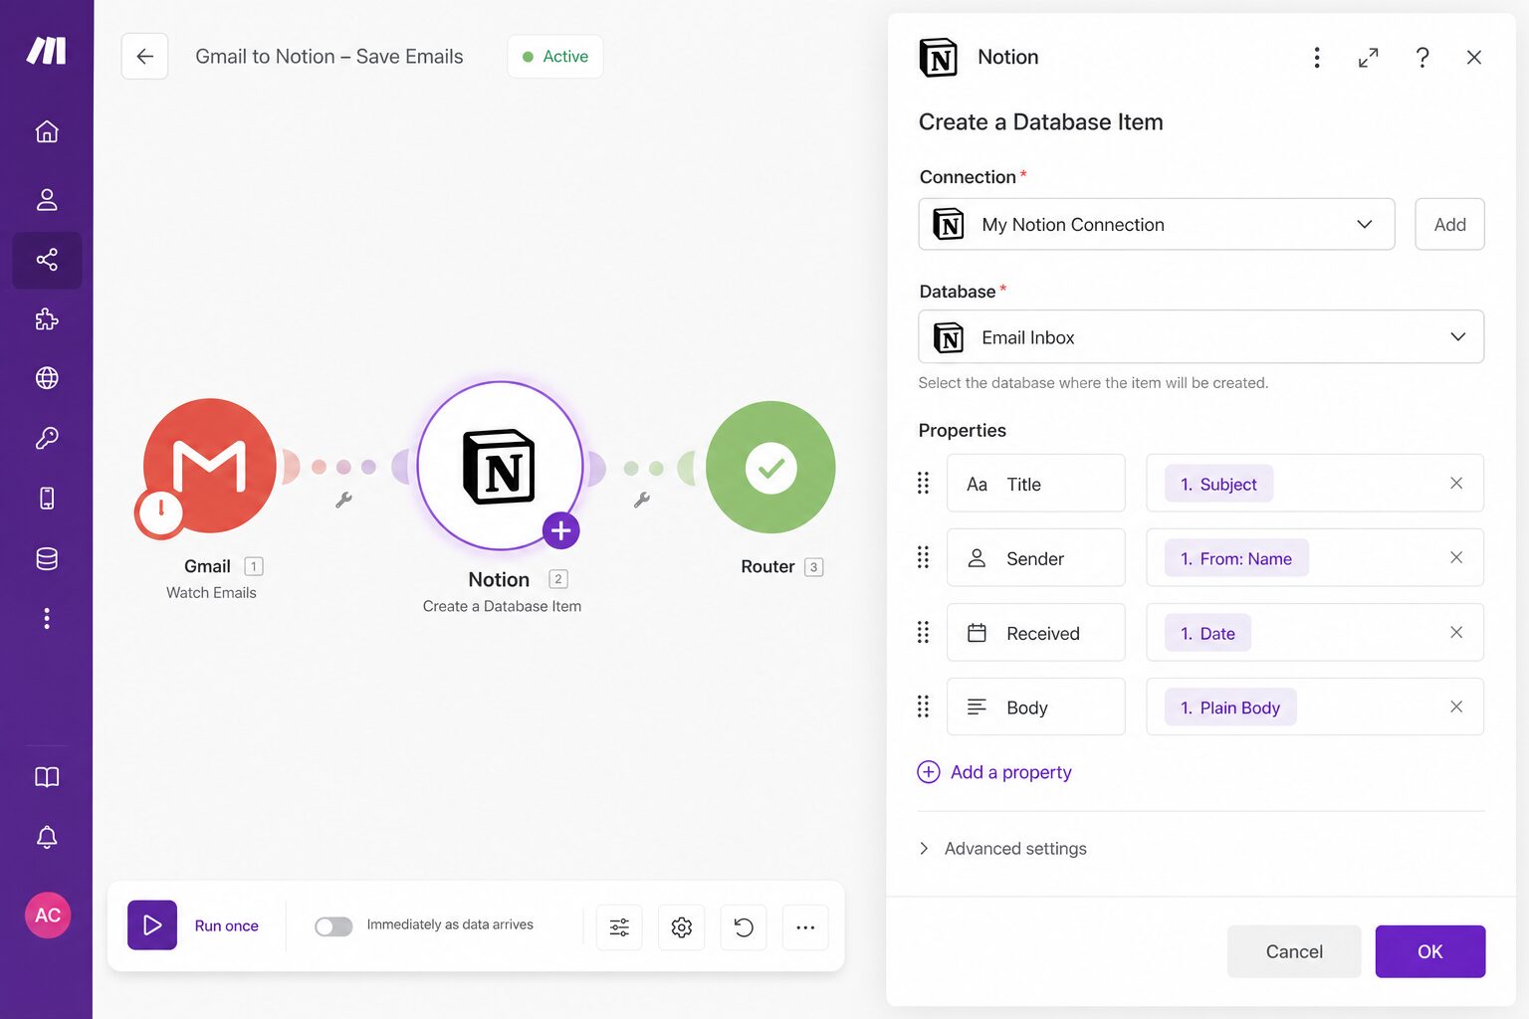The image size is (1529, 1019).
Task: Click the wrench between Notion and Router
Action: (x=642, y=500)
